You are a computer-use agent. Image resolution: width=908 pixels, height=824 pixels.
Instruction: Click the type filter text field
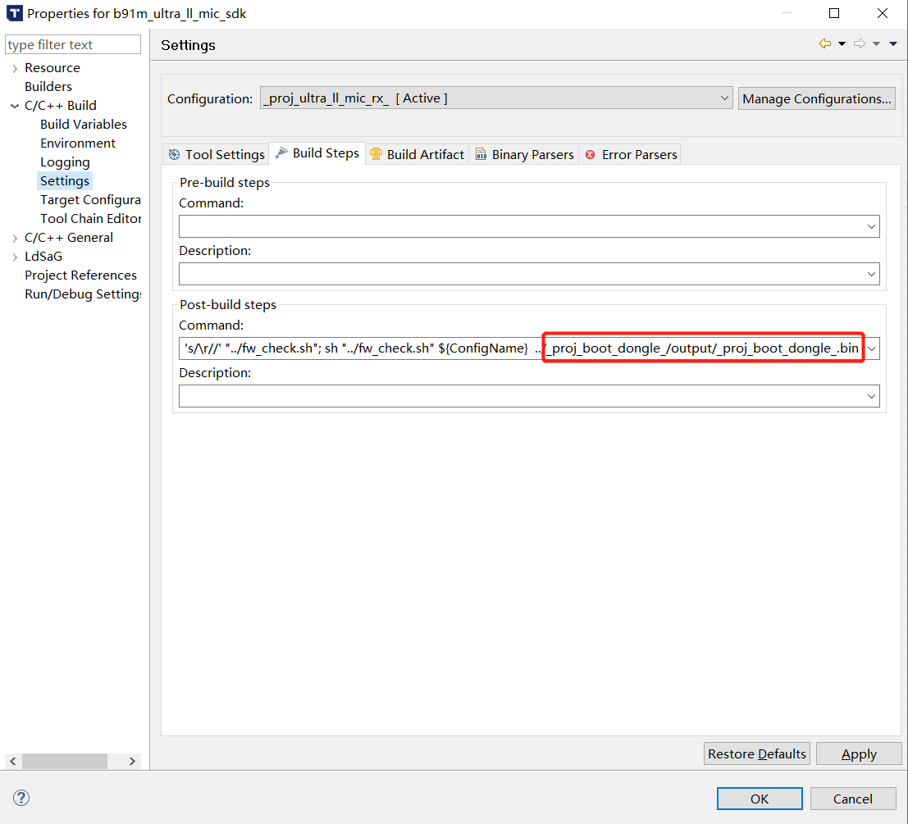click(x=73, y=45)
